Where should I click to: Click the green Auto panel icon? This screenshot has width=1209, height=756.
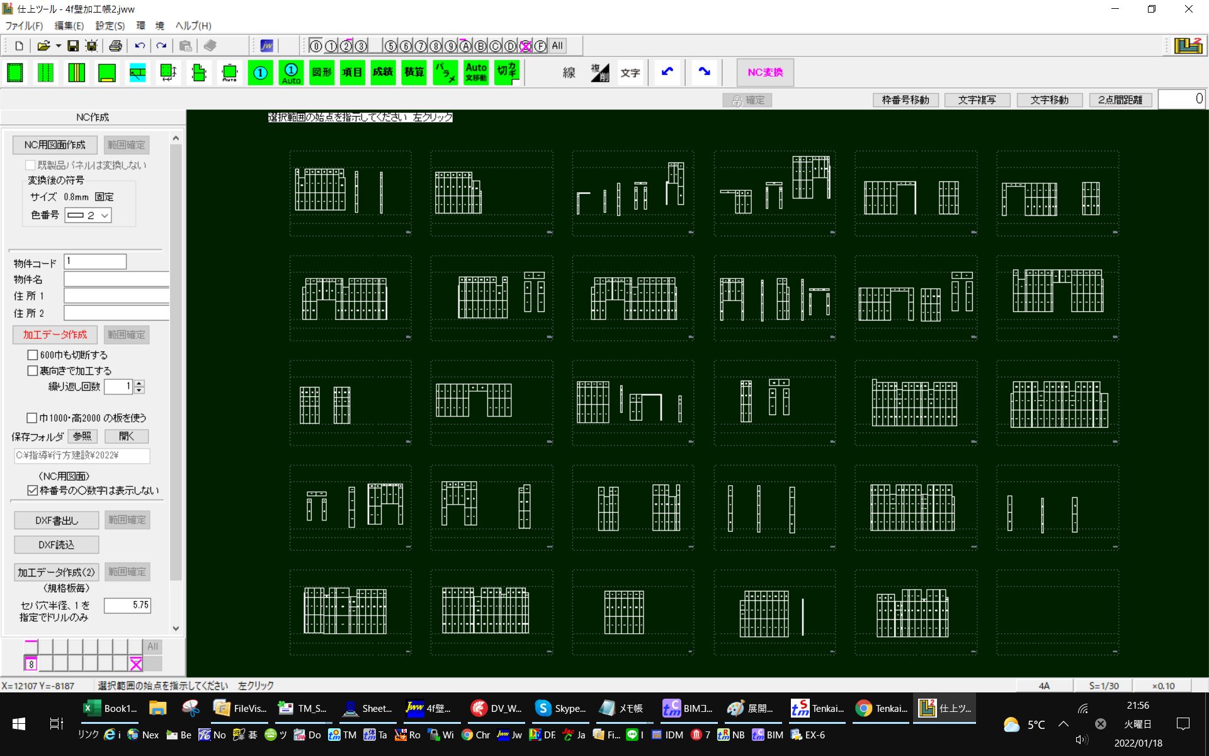230,72
